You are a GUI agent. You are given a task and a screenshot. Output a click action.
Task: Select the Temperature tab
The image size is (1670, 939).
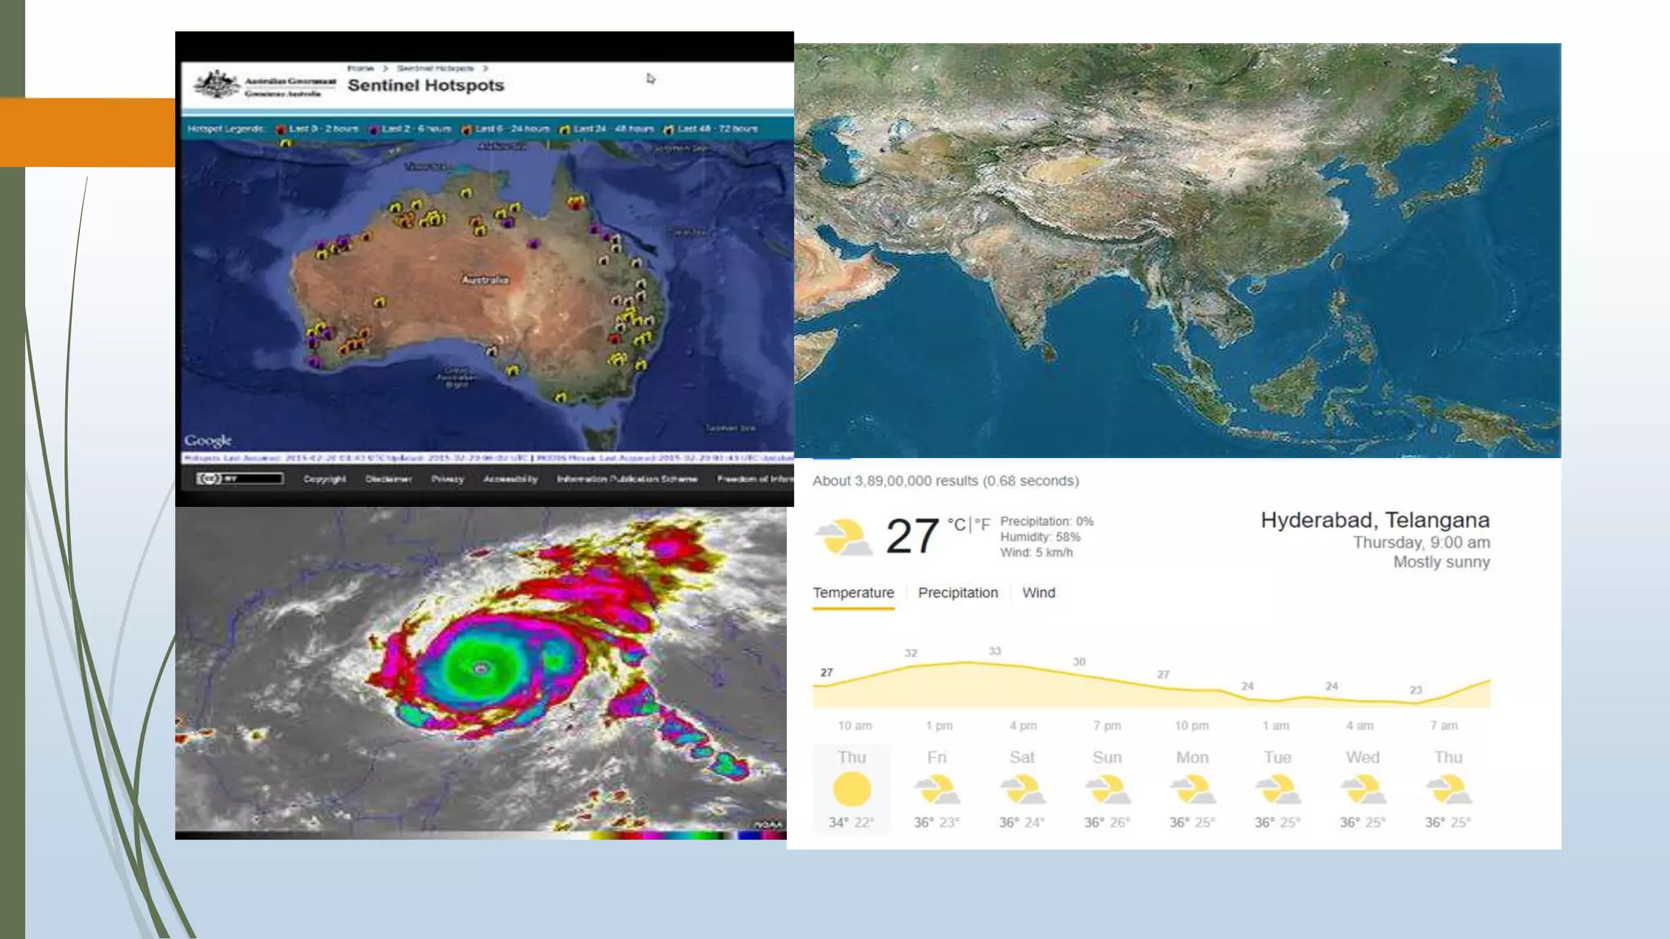[x=853, y=593]
